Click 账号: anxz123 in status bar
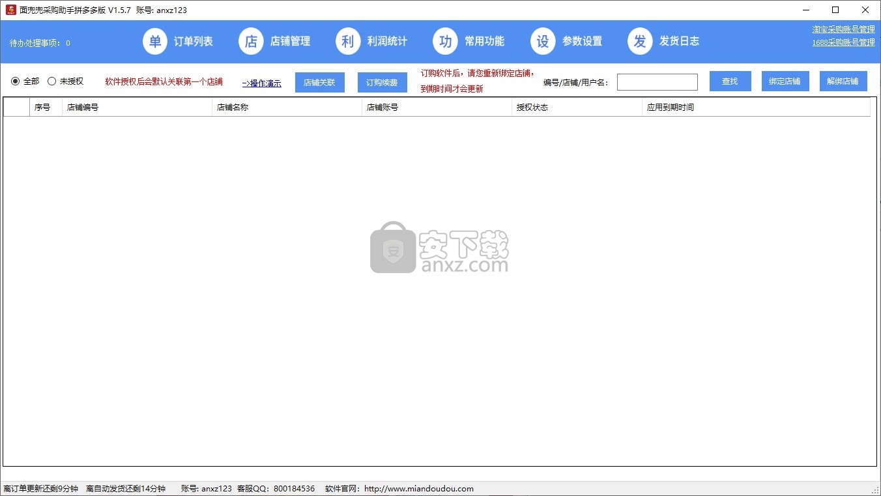 [206, 489]
